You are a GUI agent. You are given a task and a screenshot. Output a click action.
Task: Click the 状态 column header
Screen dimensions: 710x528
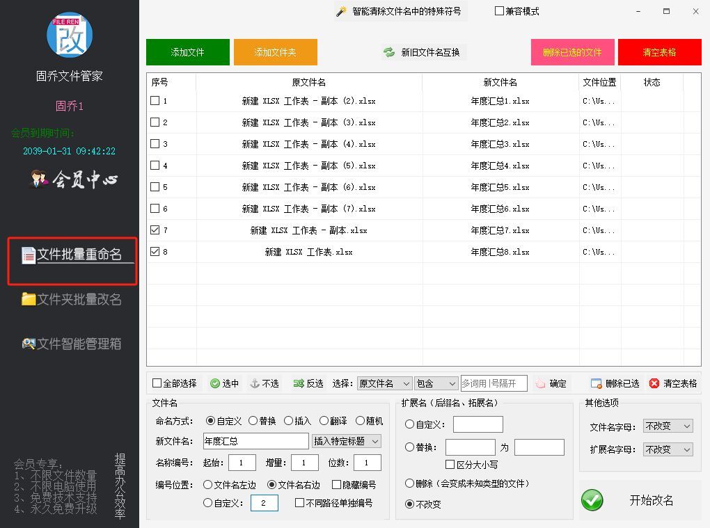click(x=652, y=82)
